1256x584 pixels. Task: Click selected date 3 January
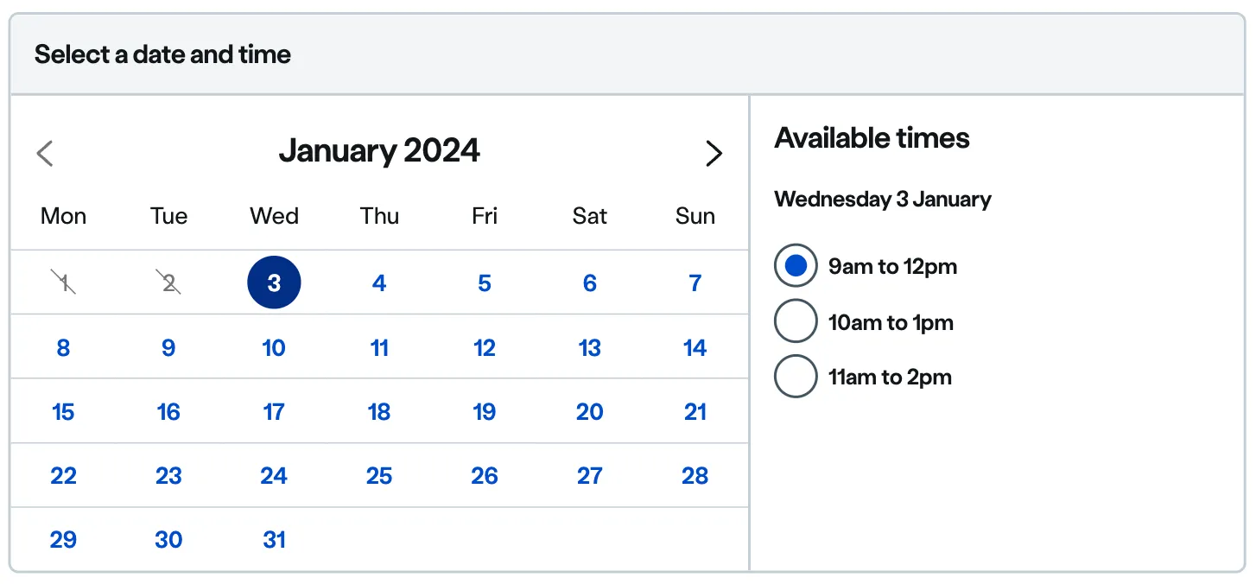(274, 282)
